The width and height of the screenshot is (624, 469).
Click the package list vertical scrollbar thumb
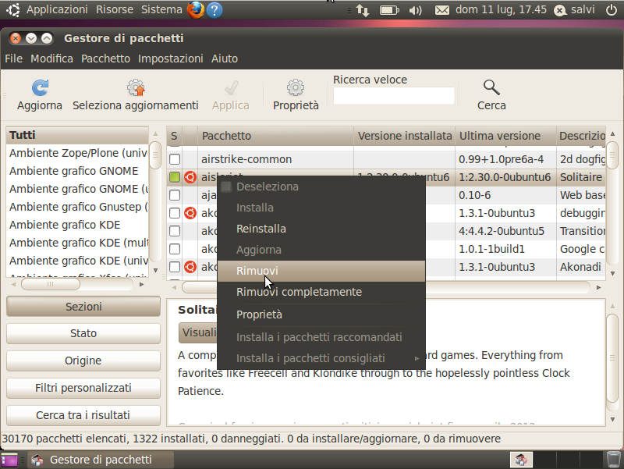[612, 155]
